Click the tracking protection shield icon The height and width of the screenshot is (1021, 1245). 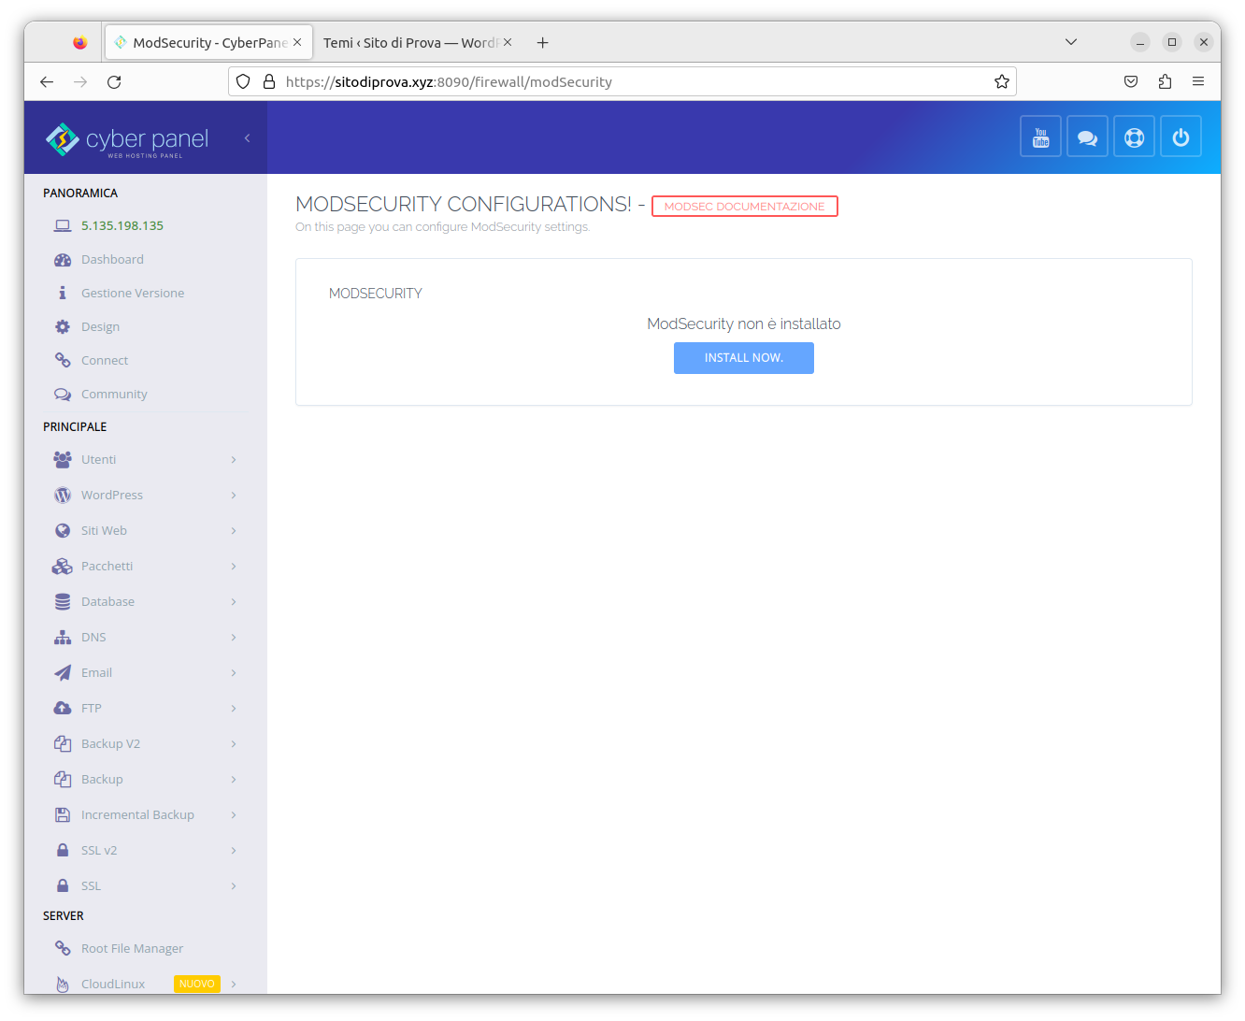pyautogui.click(x=243, y=81)
